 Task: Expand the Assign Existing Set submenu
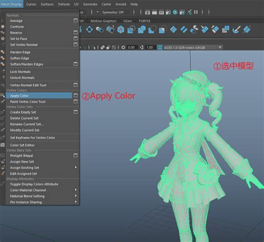click(76, 167)
